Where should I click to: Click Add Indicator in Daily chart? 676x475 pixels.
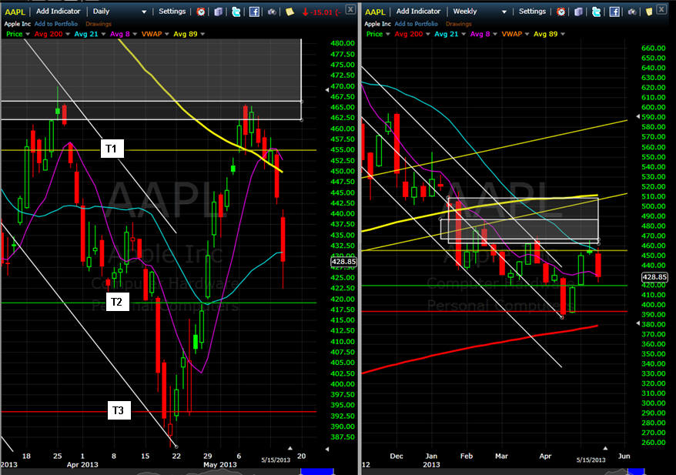(59, 12)
